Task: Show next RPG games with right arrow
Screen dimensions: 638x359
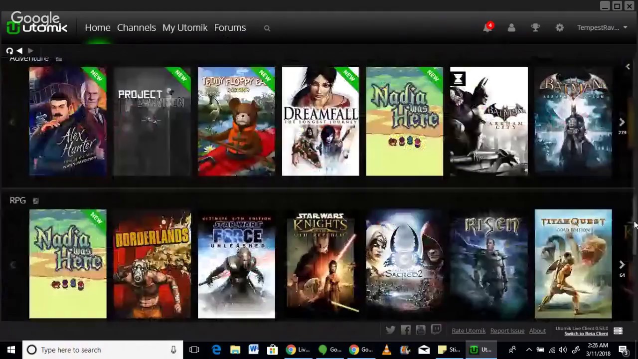Action: pyautogui.click(x=622, y=265)
